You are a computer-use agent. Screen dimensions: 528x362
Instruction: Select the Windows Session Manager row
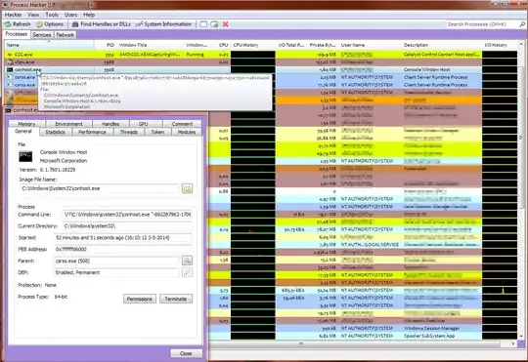click(362, 328)
